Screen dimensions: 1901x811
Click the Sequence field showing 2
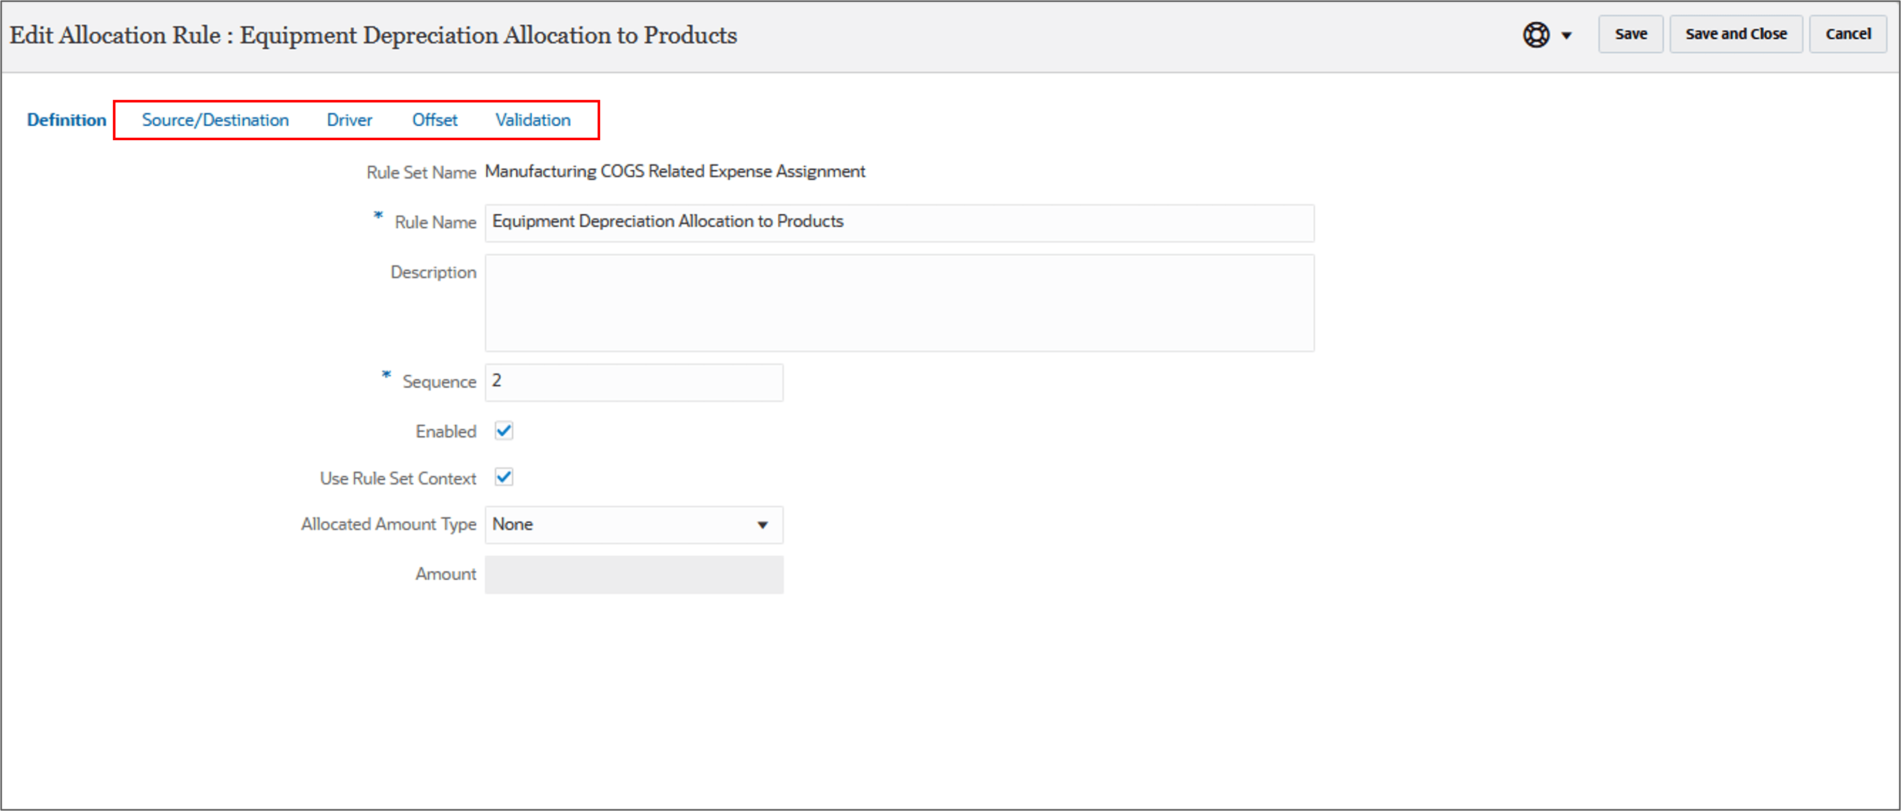[x=633, y=382]
